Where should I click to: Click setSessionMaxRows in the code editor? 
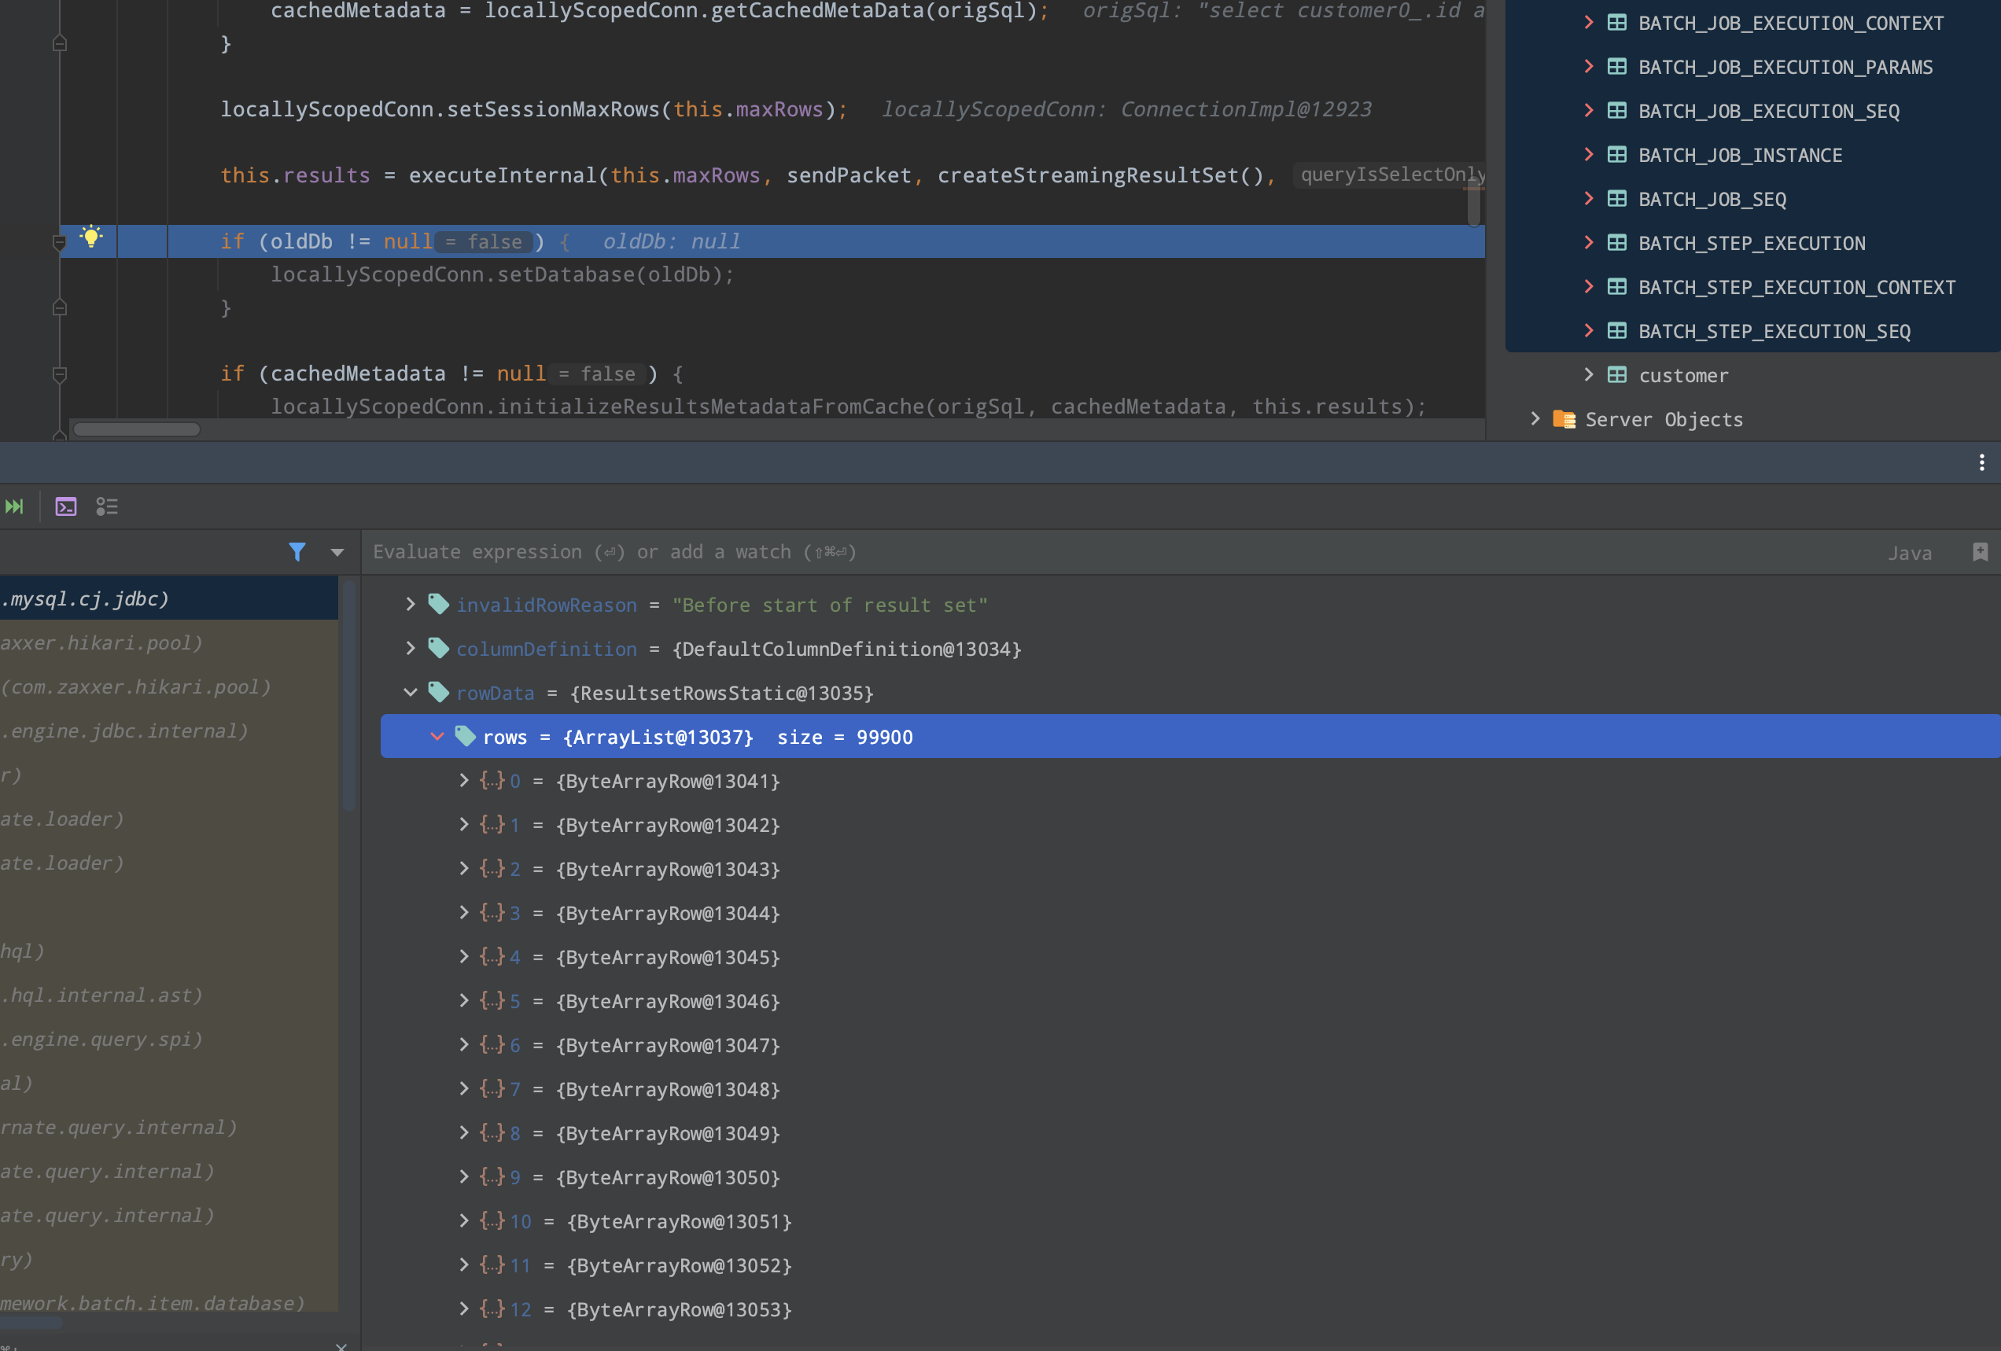553,109
